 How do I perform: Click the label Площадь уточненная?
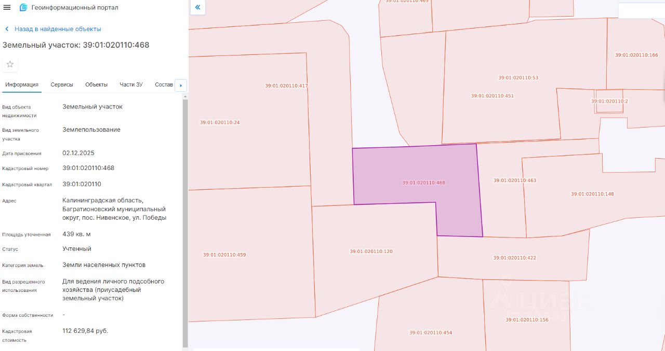(26, 235)
